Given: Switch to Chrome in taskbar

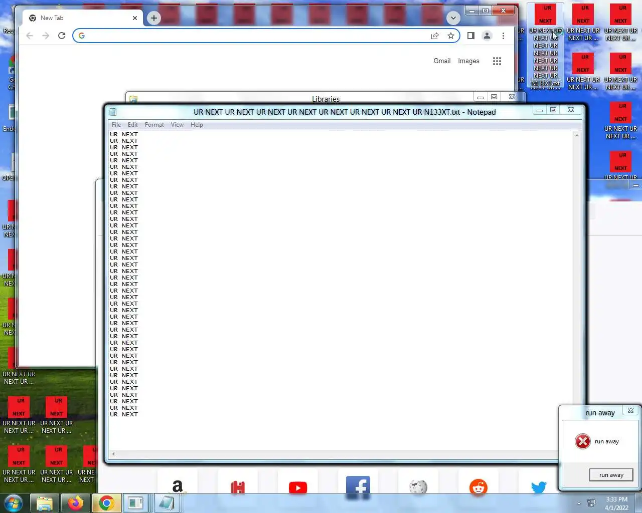Looking at the screenshot, I should [x=106, y=503].
